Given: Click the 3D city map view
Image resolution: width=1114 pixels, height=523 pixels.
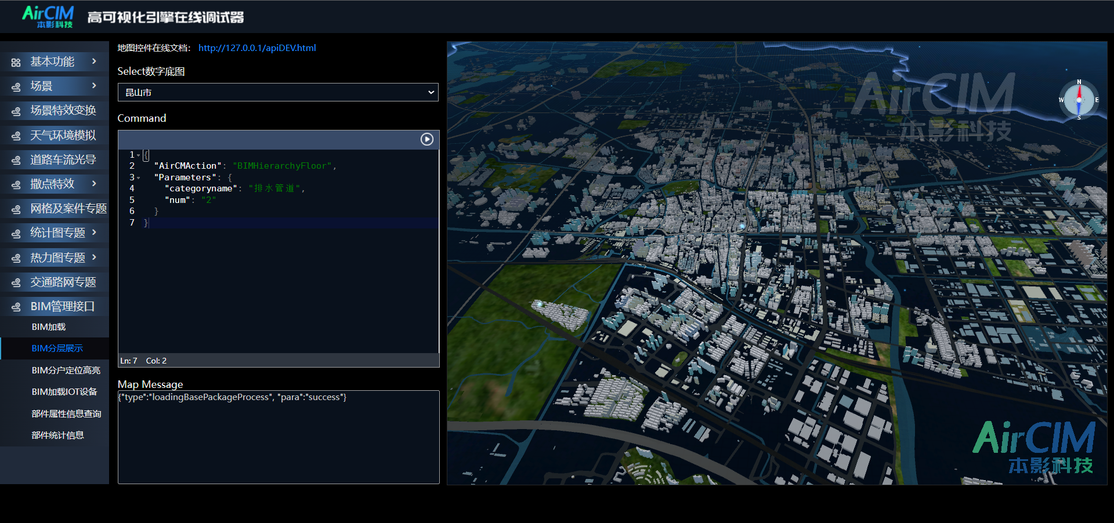Looking at the screenshot, I should coord(777,263).
